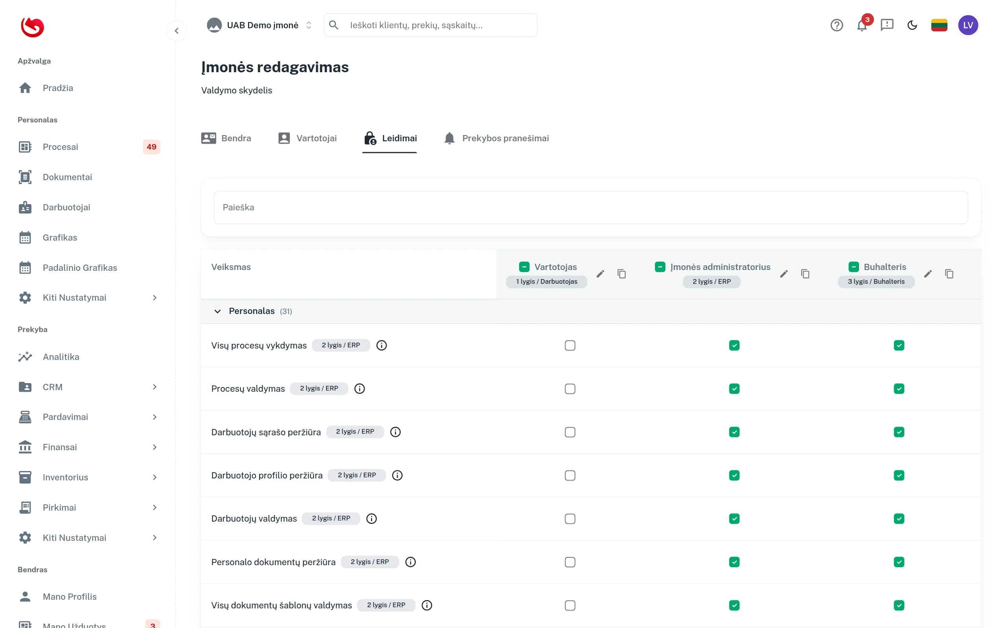Viewport: 1006px width, 628px height.
Task: Open the LV user avatar
Action: tap(968, 25)
